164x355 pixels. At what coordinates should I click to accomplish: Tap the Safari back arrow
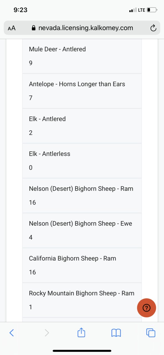11,333
